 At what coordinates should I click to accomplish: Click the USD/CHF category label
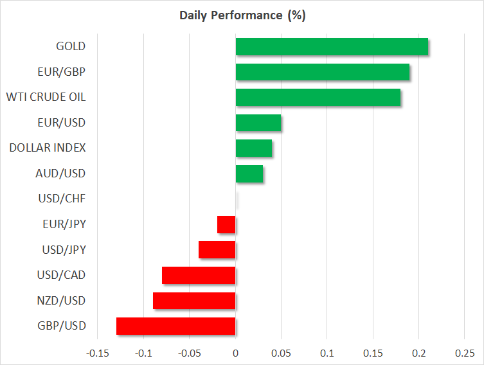[62, 199]
